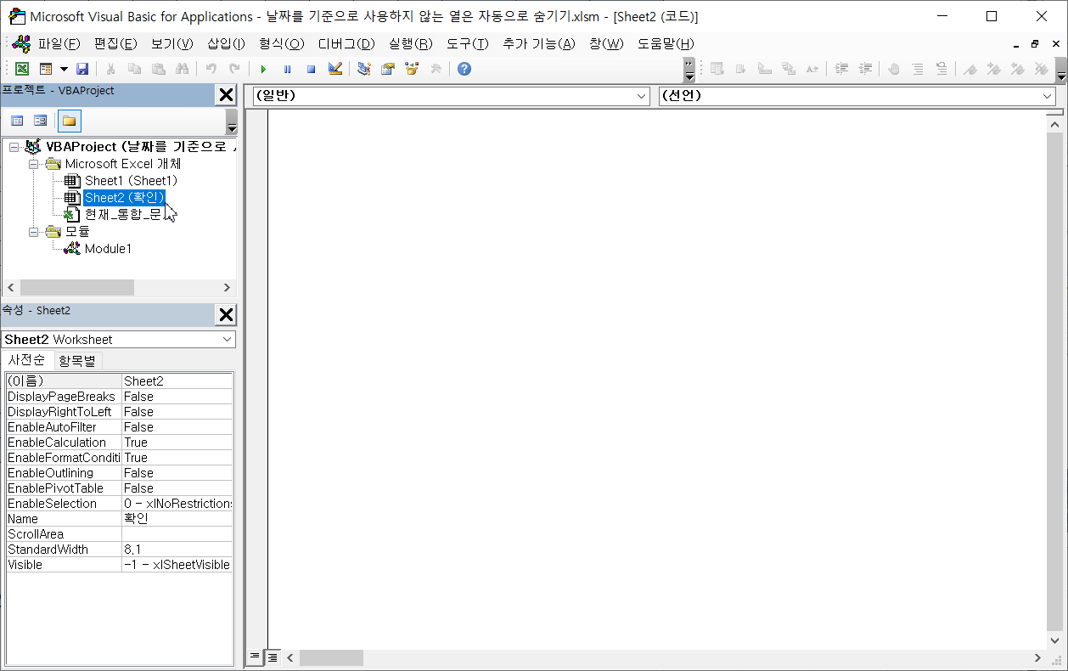1068x671 pixels.
Task: Reset execution with the stop icon
Action: coord(311,69)
